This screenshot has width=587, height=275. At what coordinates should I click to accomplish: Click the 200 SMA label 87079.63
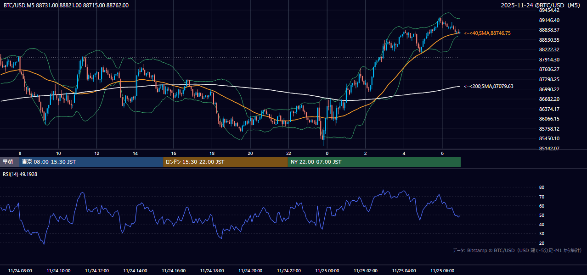(489, 86)
